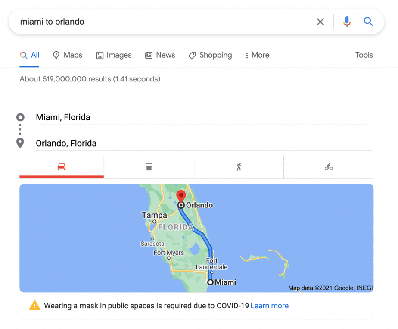Edit the Orlando, Florida destination field
This screenshot has height=329, width=398.
204,143
